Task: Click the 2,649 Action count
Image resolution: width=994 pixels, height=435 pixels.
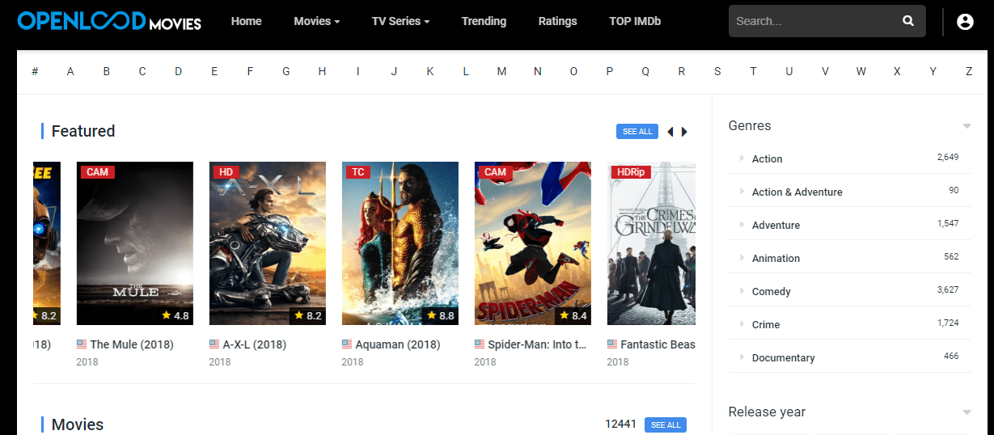Action: pos(948,157)
